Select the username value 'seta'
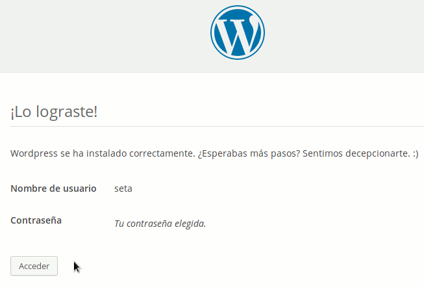Screen dimensions: 424x286 point(123,188)
